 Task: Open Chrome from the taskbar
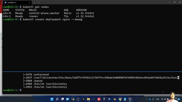(120, 99)
